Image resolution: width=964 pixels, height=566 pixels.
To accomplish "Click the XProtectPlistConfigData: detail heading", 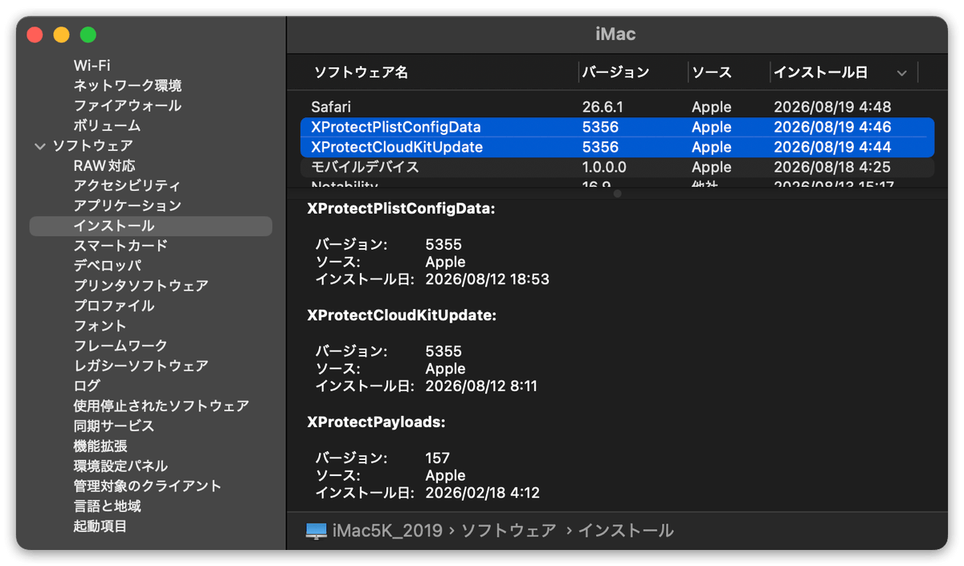I will (401, 209).
